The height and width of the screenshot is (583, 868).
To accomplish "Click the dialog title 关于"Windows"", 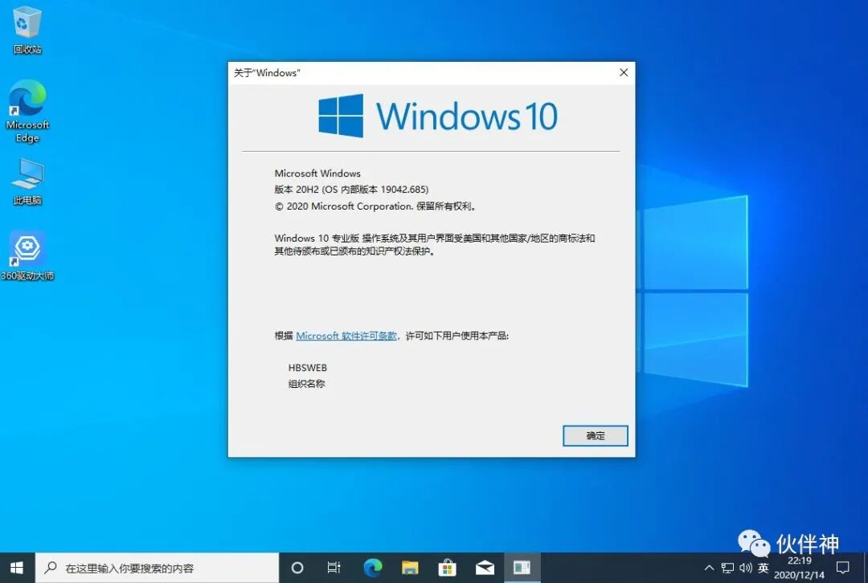I will (267, 72).
